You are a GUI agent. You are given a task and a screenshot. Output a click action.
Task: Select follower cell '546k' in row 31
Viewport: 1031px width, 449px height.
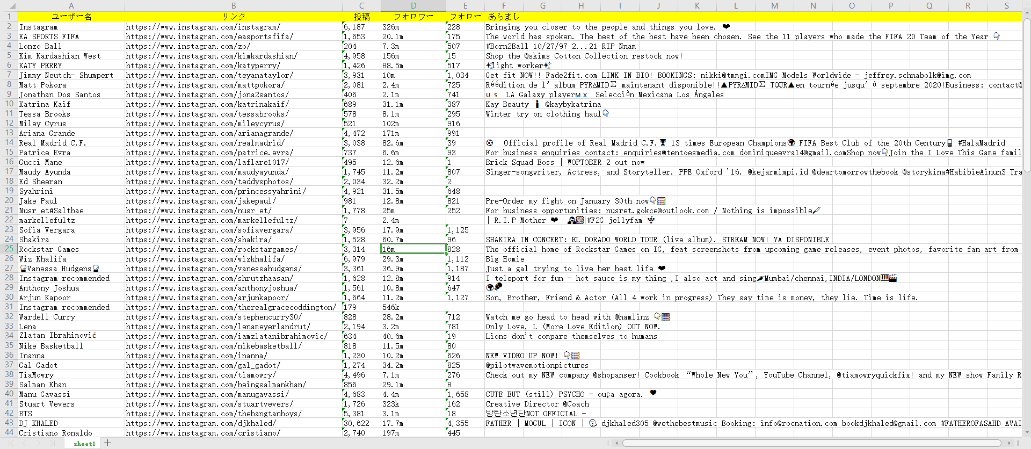pos(413,307)
